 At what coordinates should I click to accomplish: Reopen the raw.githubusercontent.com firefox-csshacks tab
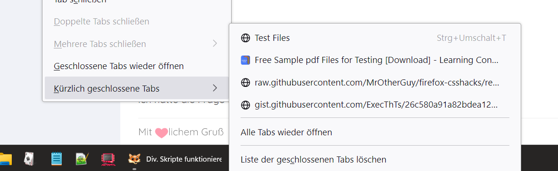[375, 83]
